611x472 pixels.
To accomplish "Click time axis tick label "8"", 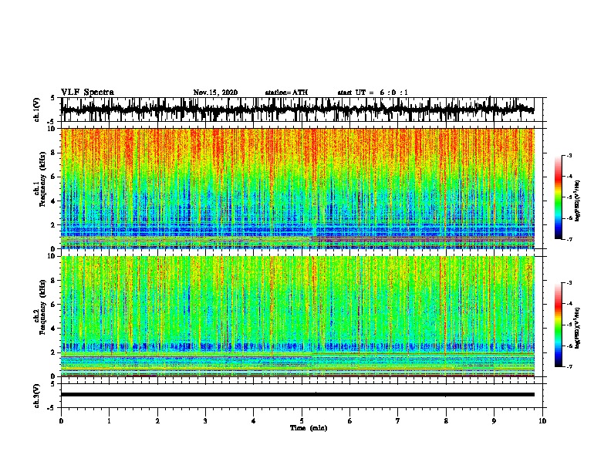I will (446, 421).
